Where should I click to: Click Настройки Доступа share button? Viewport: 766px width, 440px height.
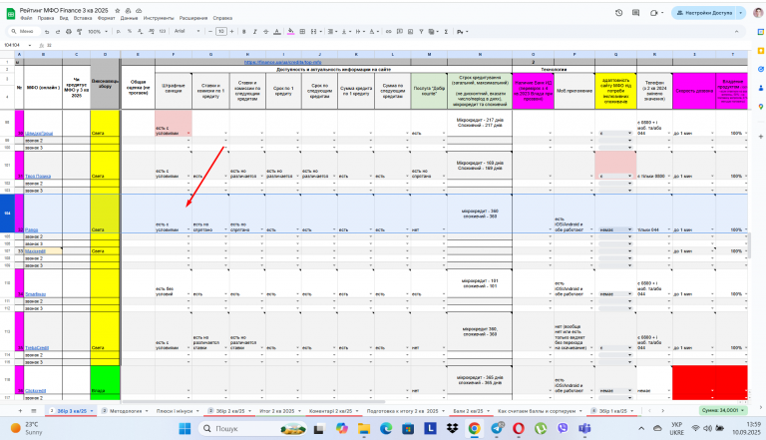click(x=704, y=13)
